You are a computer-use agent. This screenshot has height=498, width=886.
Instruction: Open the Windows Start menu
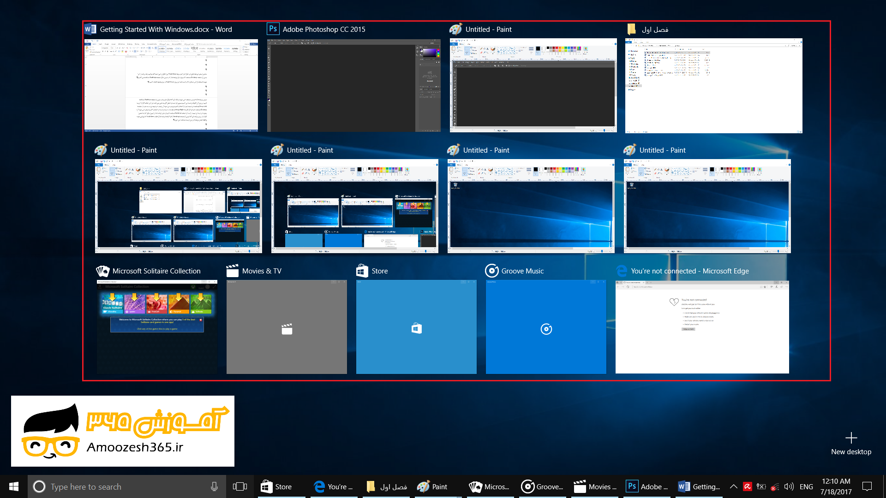(x=14, y=486)
